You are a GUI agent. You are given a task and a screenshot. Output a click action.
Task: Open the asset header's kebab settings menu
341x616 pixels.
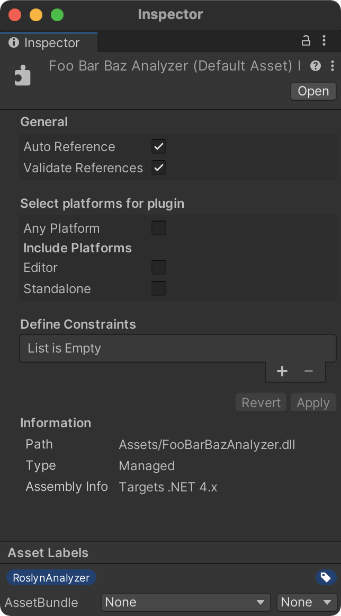pyautogui.click(x=333, y=66)
